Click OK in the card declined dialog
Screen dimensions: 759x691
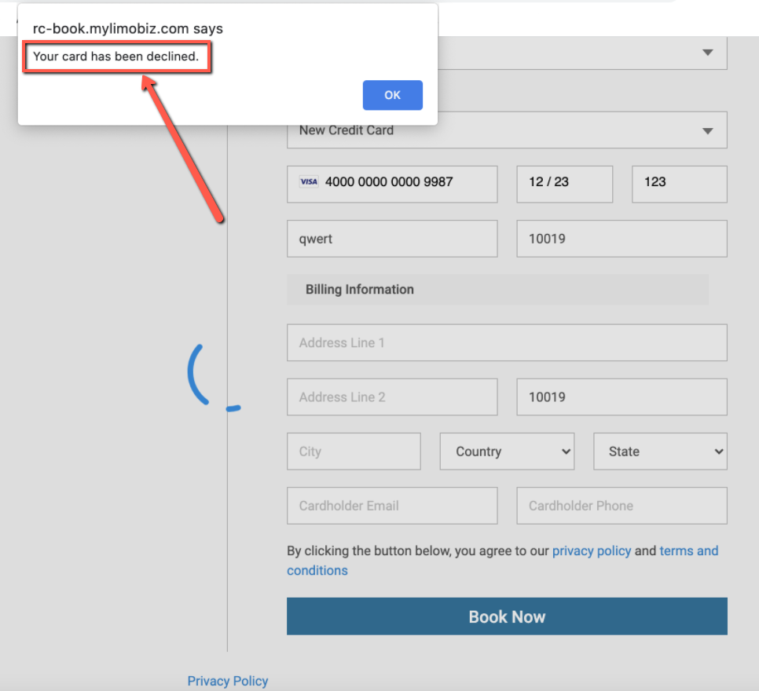click(x=392, y=95)
